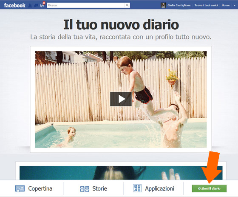Go to Home
This screenshot has width=238, height=197.
[x=226, y=6]
